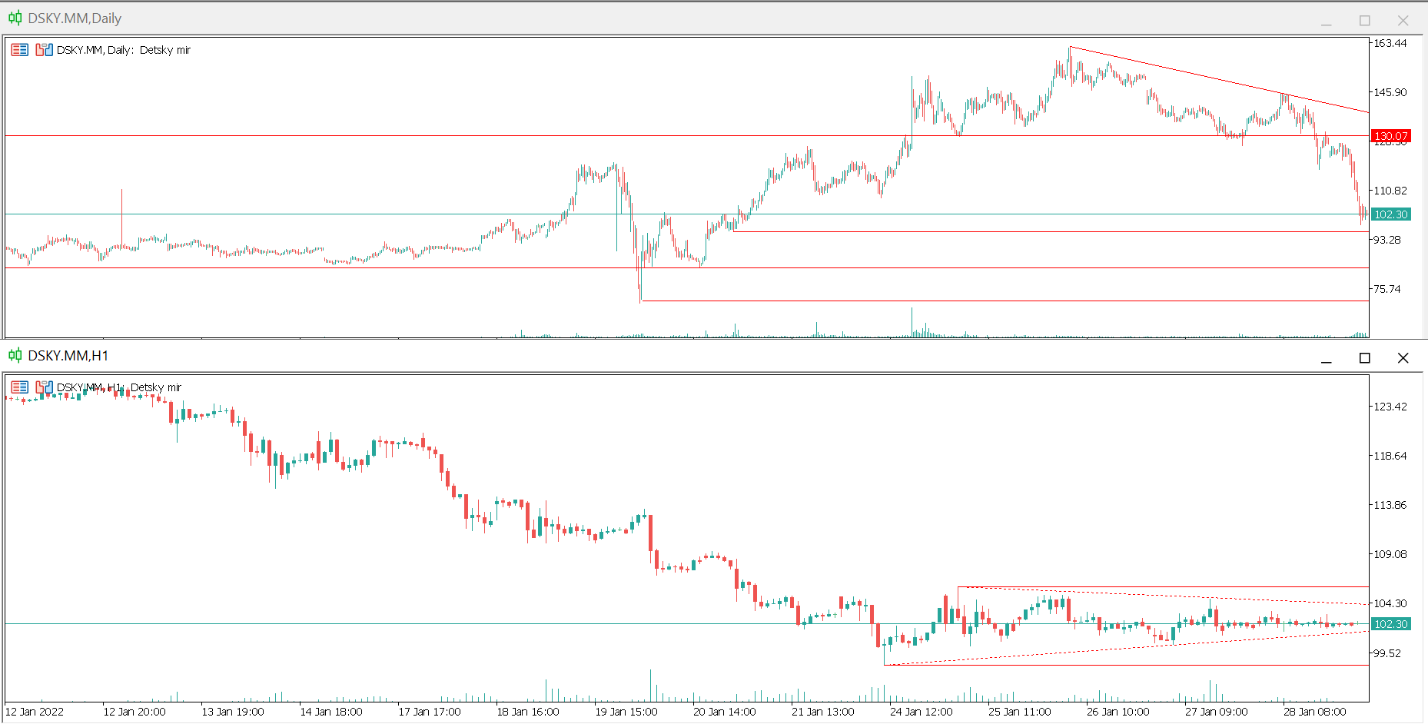Click the '12 Jan 2022' time axis label
The image size is (1428, 724).
coord(35,712)
